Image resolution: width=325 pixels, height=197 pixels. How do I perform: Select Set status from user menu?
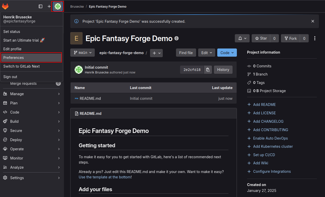(x=32, y=32)
